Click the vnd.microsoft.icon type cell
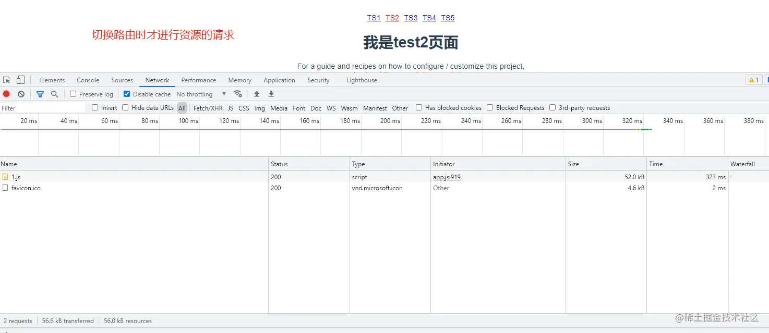The height and width of the screenshot is (333, 769). [x=377, y=188]
